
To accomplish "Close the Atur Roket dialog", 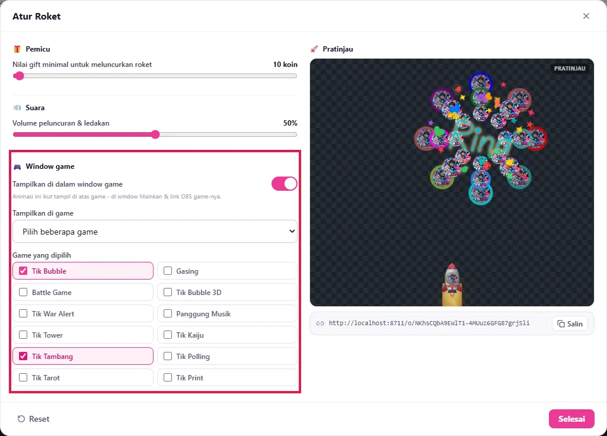I will point(586,16).
